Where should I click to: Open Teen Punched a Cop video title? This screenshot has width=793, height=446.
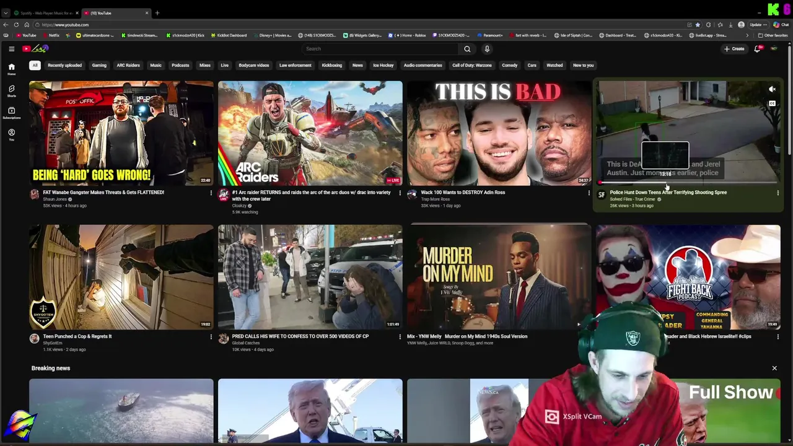77,336
